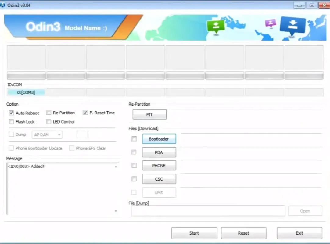The image size is (330, 244).
Task: Open the AP RAM dropdown
Action: tap(47, 135)
